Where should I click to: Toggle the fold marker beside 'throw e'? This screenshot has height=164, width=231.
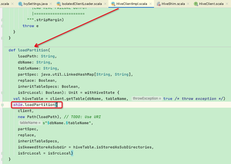coord(2,26)
